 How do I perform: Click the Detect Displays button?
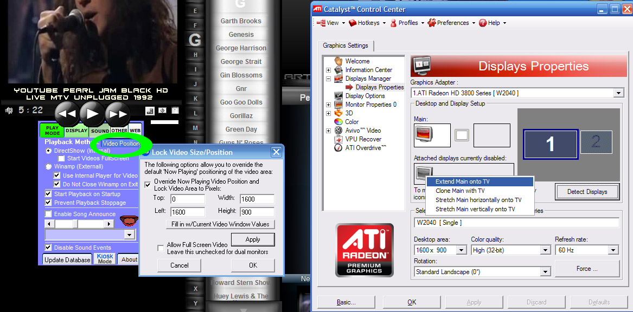(587, 191)
